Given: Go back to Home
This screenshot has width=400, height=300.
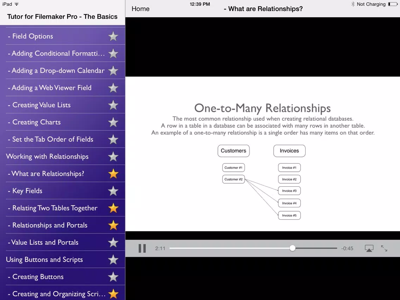Looking at the screenshot, I should pyautogui.click(x=140, y=9).
